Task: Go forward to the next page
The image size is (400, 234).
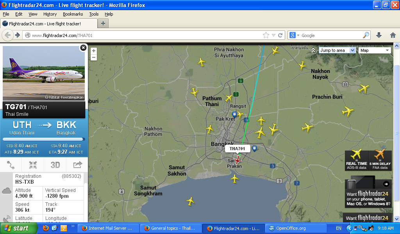Action: 17,35
